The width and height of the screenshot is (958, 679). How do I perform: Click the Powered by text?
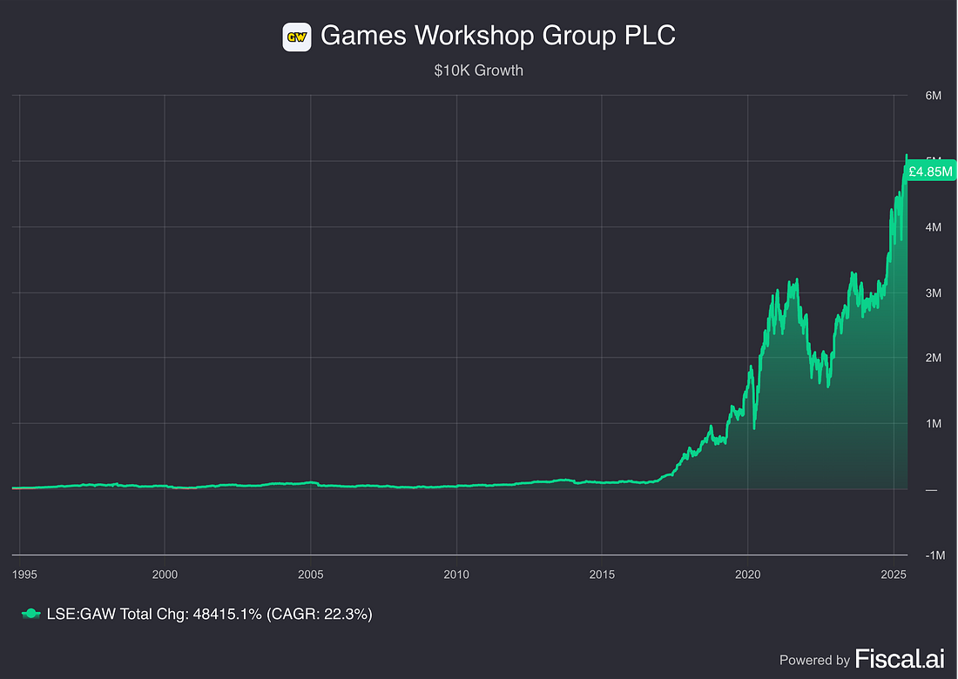pos(814,660)
